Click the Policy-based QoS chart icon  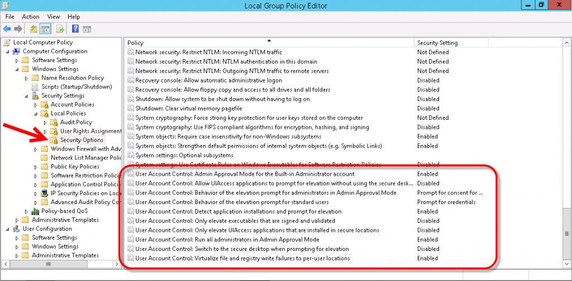pyautogui.click(x=35, y=211)
